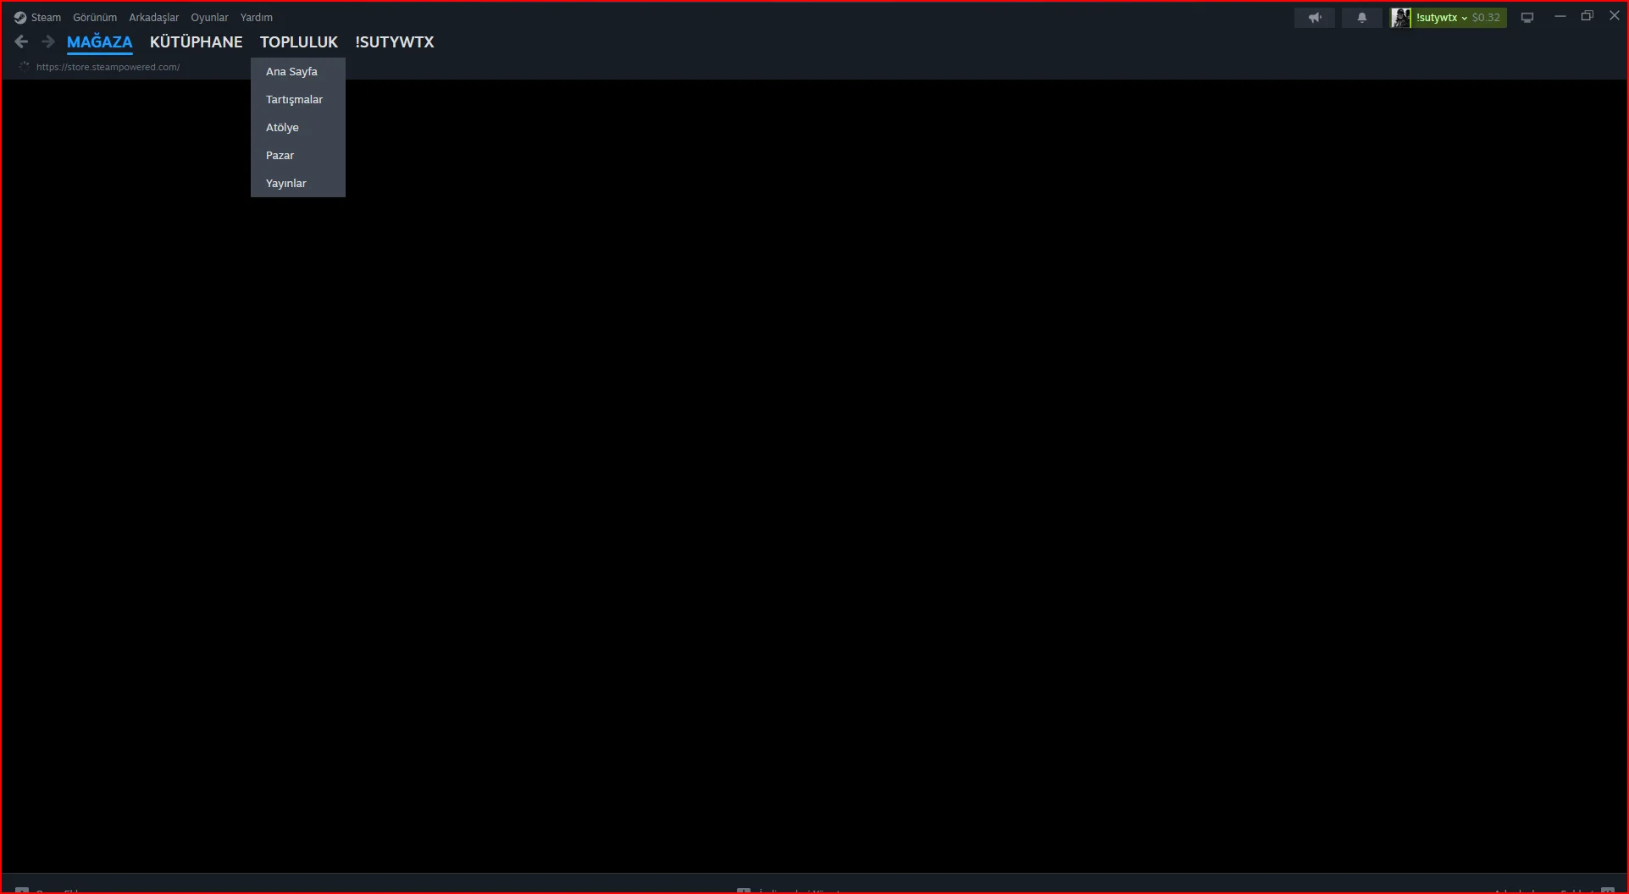Open Atölye from the community dropdown
The image size is (1629, 894).
(x=282, y=127)
